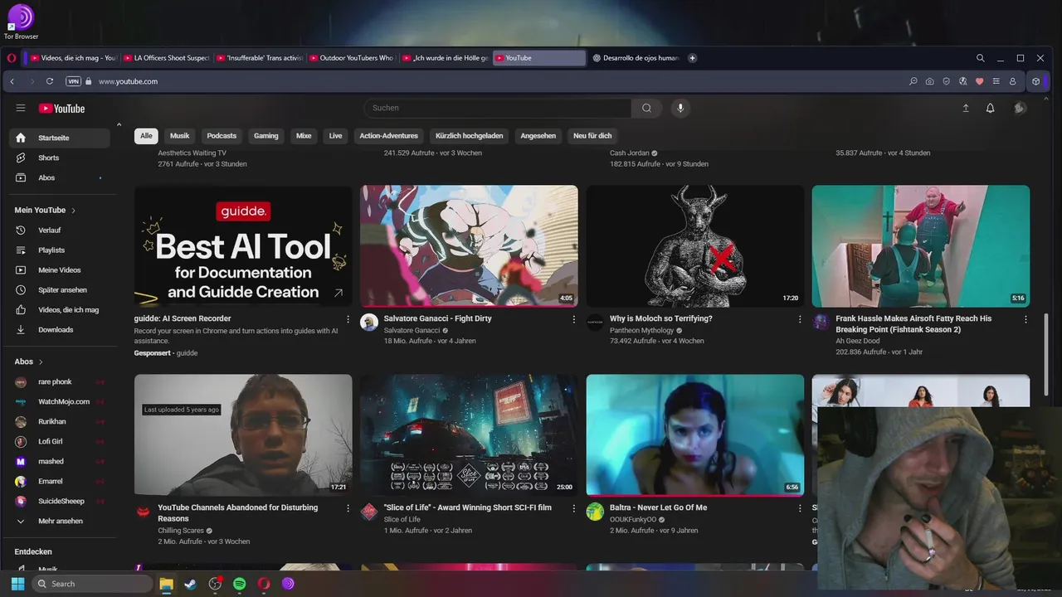The width and height of the screenshot is (1062, 597).
Task: Open the Opera extensions cube icon
Action: (x=1035, y=81)
